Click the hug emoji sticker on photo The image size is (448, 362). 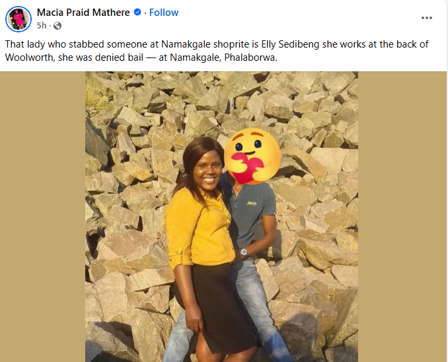coord(251,155)
